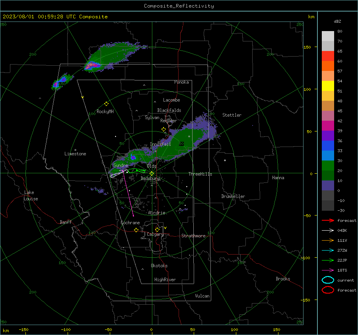Click the Composite_Reflectivity title text

pos(179,6)
